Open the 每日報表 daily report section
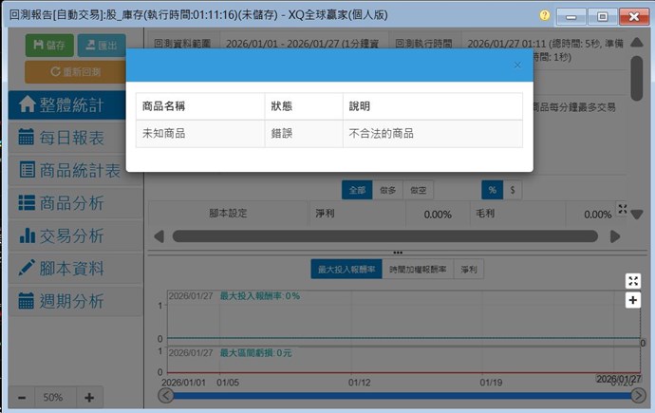Screen dimensions: 655x413 coord(74,138)
